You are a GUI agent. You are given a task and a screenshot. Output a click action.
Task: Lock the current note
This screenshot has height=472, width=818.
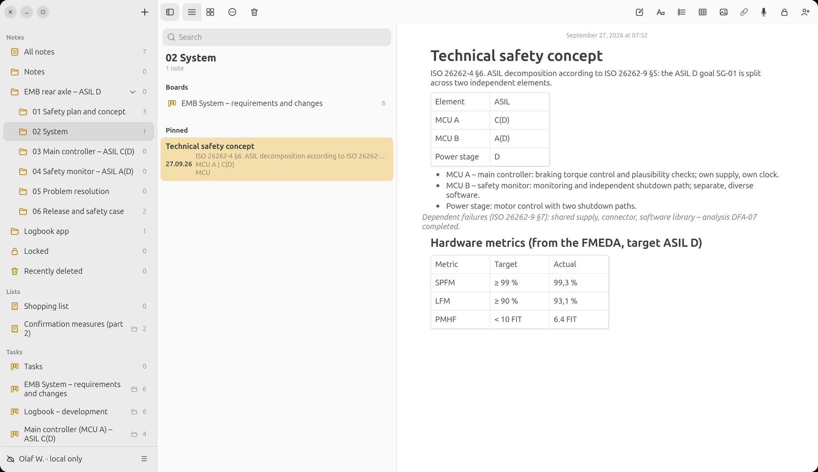pos(784,12)
